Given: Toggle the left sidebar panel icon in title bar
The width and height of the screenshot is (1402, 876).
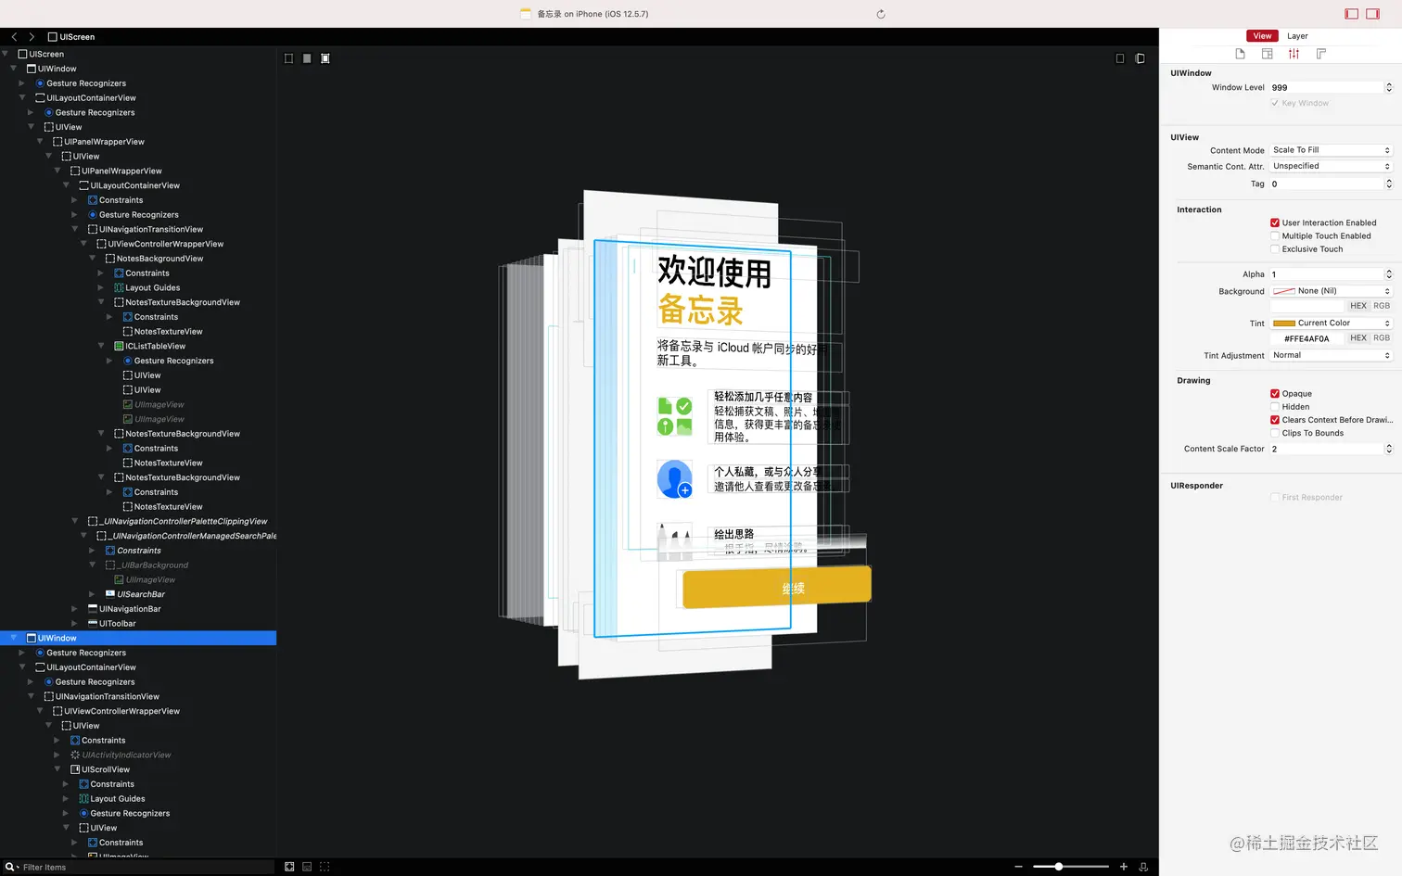Looking at the screenshot, I should click(x=1352, y=14).
